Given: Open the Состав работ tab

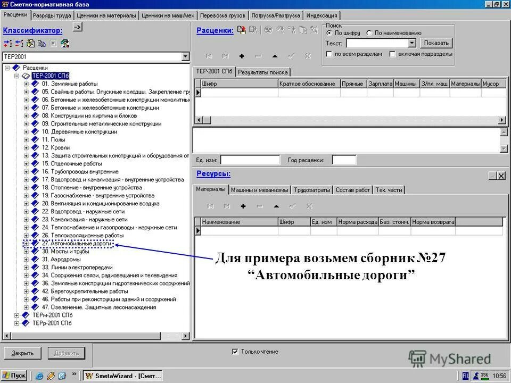Looking at the screenshot, I should coord(352,190).
